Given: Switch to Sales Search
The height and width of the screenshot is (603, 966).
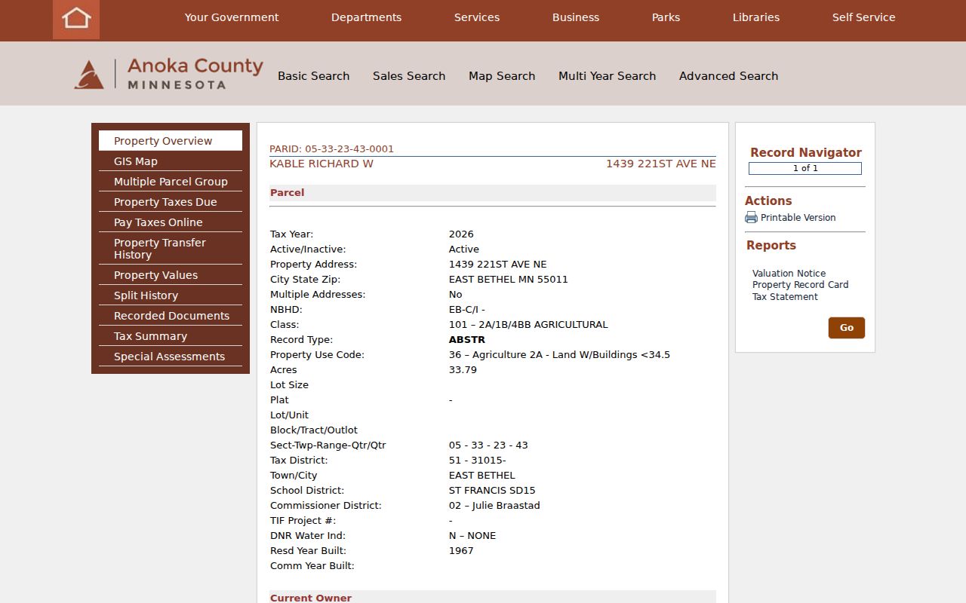Looking at the screenshot, I should [x=409, y=76].
